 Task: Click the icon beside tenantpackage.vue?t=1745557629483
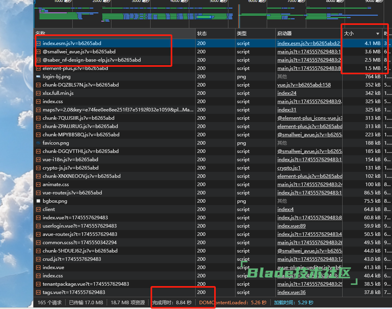[x=38, y=284]
